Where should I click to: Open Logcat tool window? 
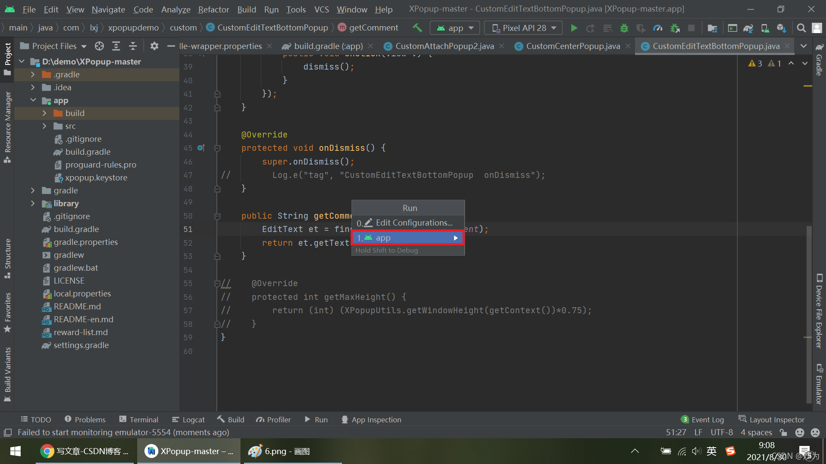click(x=188, y=420)
